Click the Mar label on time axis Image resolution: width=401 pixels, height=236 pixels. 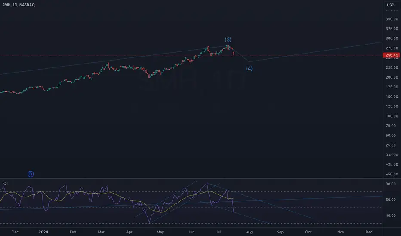point(101,232)
